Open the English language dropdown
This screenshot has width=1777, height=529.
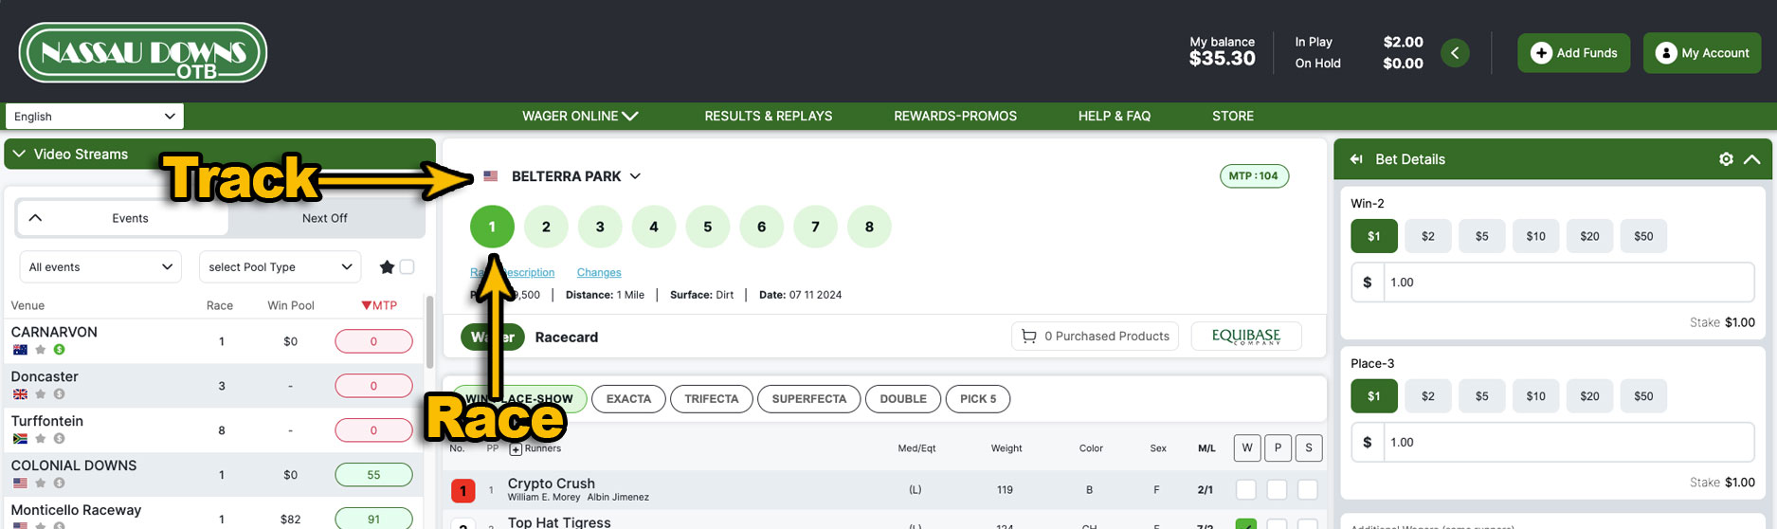pyautogui.click(x=94, y=117)
